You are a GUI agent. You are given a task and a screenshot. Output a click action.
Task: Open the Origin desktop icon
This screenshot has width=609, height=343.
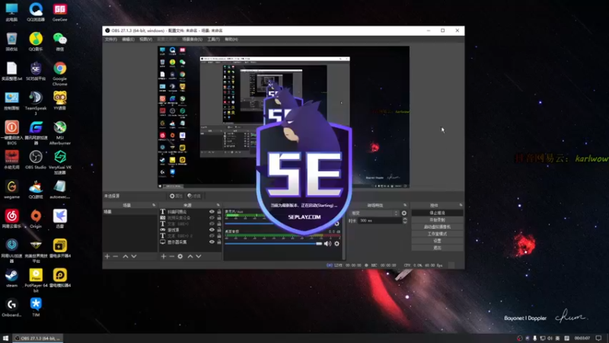pos(36,219)
